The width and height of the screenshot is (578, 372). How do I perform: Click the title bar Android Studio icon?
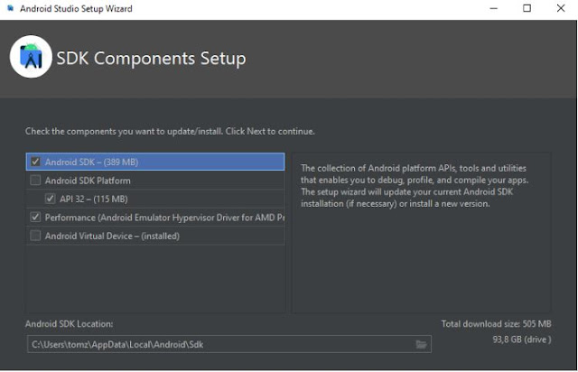tap(10, 9)
